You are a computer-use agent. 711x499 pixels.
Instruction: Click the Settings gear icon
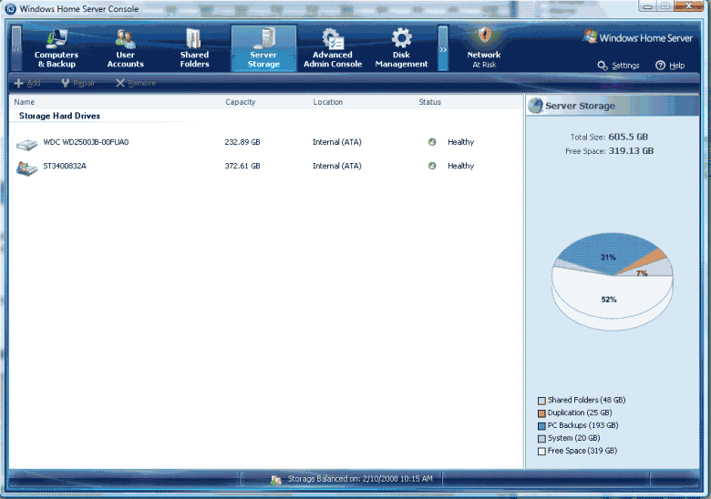pyautogui.click(x=603, y=66)
